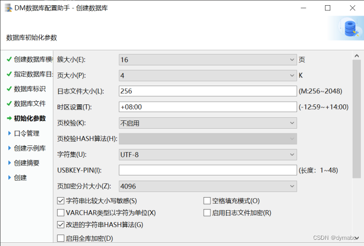Select the 初始化参数 wizard step
This screenshot has height=246, width=364.
[30, 118]
